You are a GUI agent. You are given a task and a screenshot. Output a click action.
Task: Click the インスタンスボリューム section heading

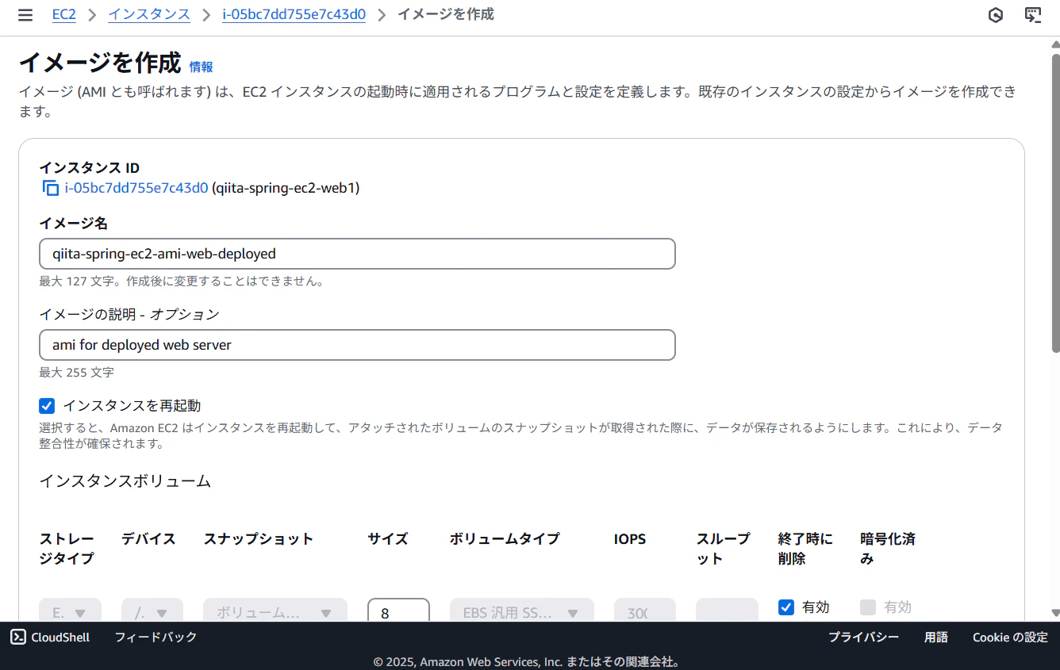click(x=125, y=480)
